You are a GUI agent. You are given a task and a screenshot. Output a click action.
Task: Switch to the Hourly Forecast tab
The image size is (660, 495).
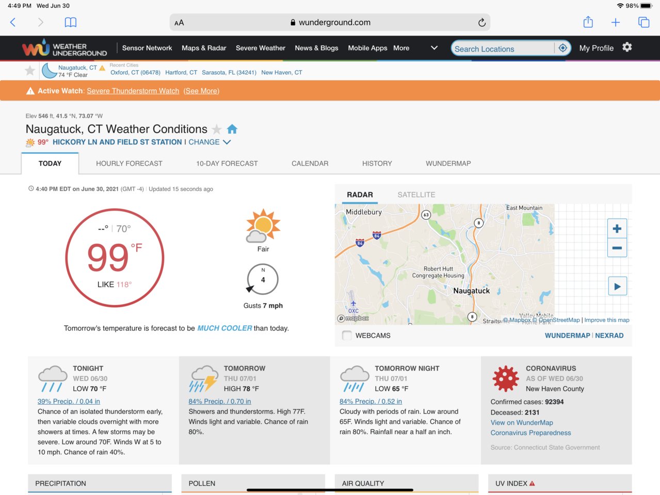129,164
